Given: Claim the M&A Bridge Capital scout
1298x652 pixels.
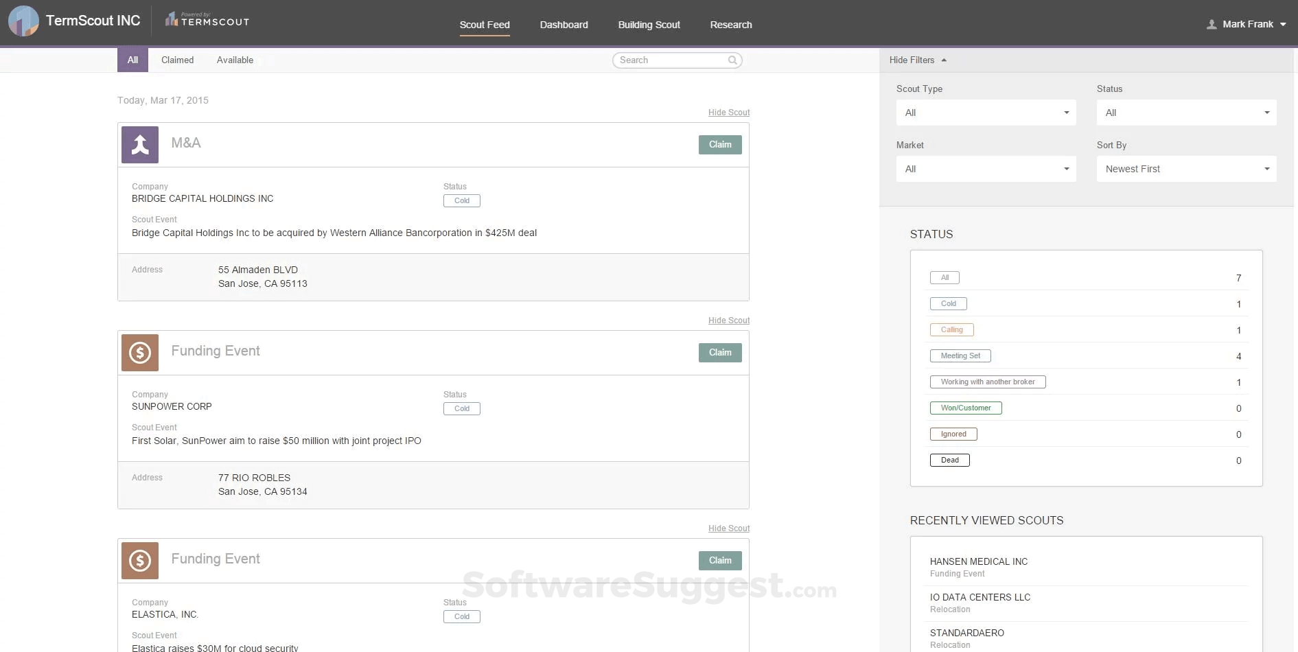Looking at the screenshot, I should pyautogui.click(x=720, y=145).
